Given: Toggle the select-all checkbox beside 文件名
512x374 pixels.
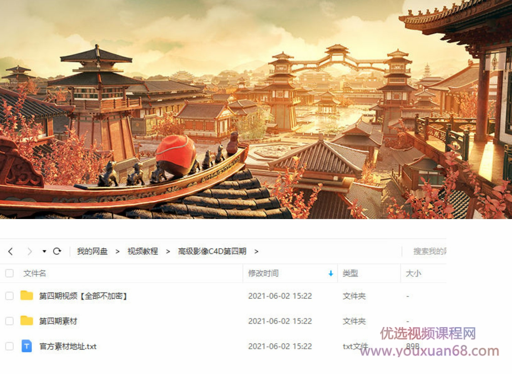Looking at the screenshot, I should (x=10, y=273).
